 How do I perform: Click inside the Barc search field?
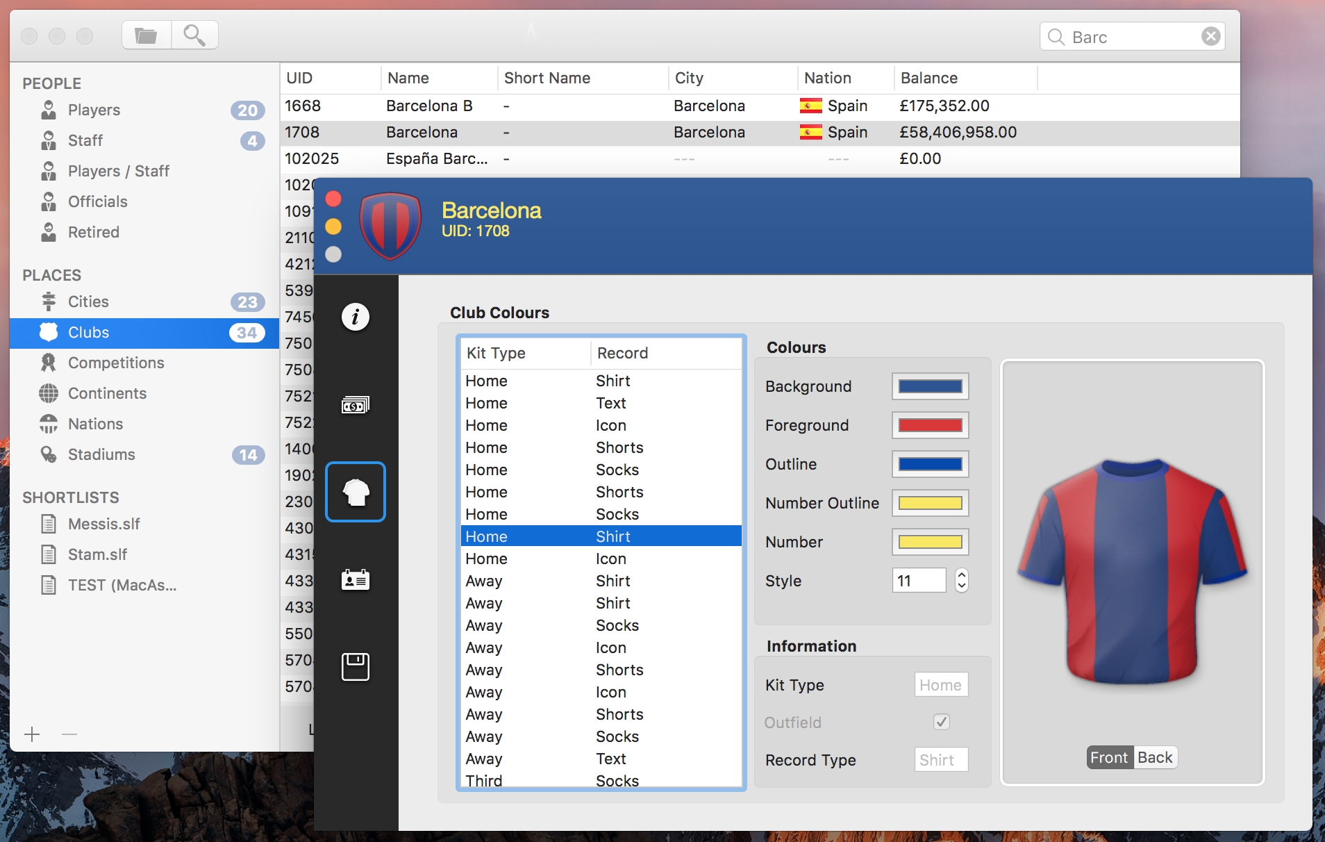click(x=1132, y=36)
